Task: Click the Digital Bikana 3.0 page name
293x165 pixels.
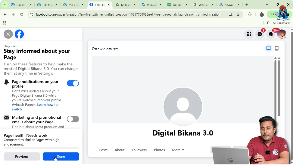Action: tap(183, 133)
